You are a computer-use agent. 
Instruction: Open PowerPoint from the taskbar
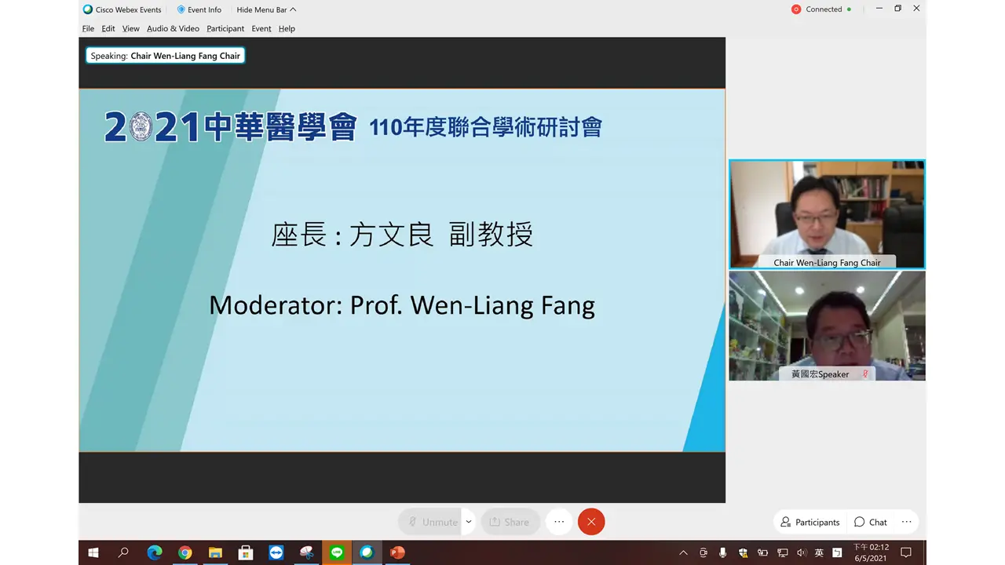pos(397,552)
